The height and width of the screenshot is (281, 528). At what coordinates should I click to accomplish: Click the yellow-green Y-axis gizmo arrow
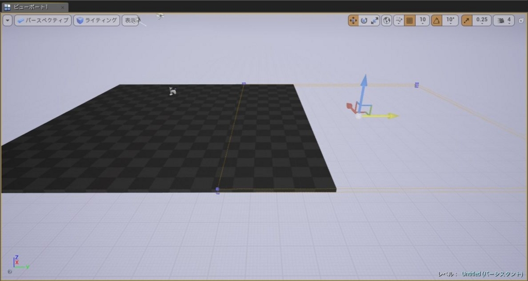click(381, 116)
